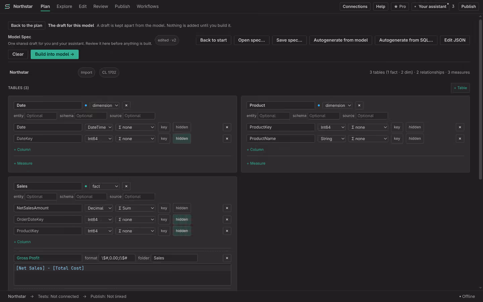Click the Import chip
Screen dimensions: 483x302
(x=87, y=72)
